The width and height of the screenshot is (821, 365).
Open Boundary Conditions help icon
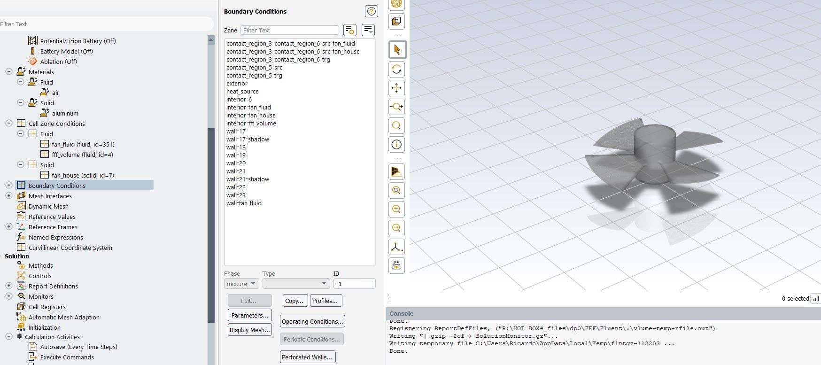pyautogui.click(x=371, y=11)
